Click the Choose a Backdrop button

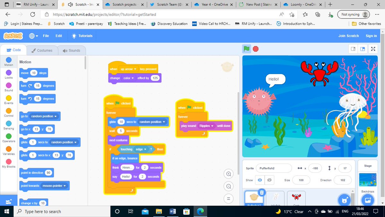(x=368, y=200)
